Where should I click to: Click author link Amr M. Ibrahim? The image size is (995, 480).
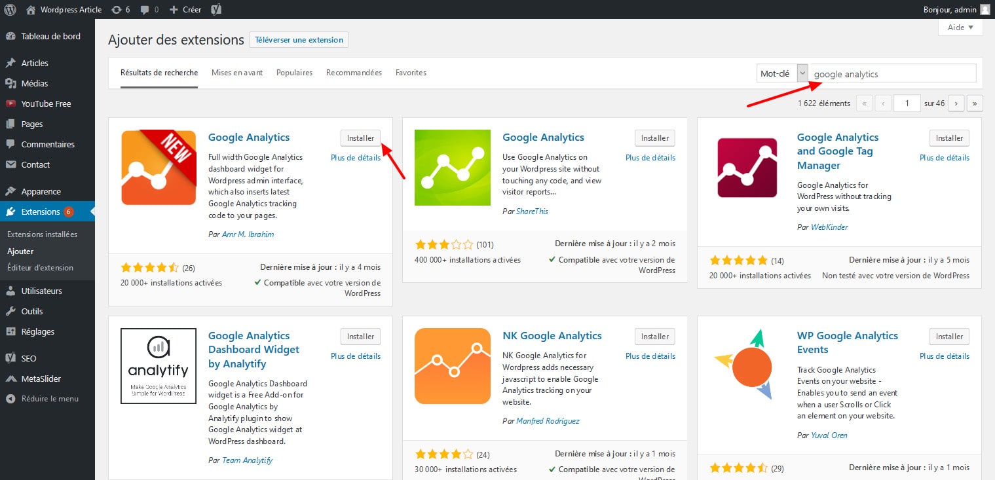coord(248,234)
